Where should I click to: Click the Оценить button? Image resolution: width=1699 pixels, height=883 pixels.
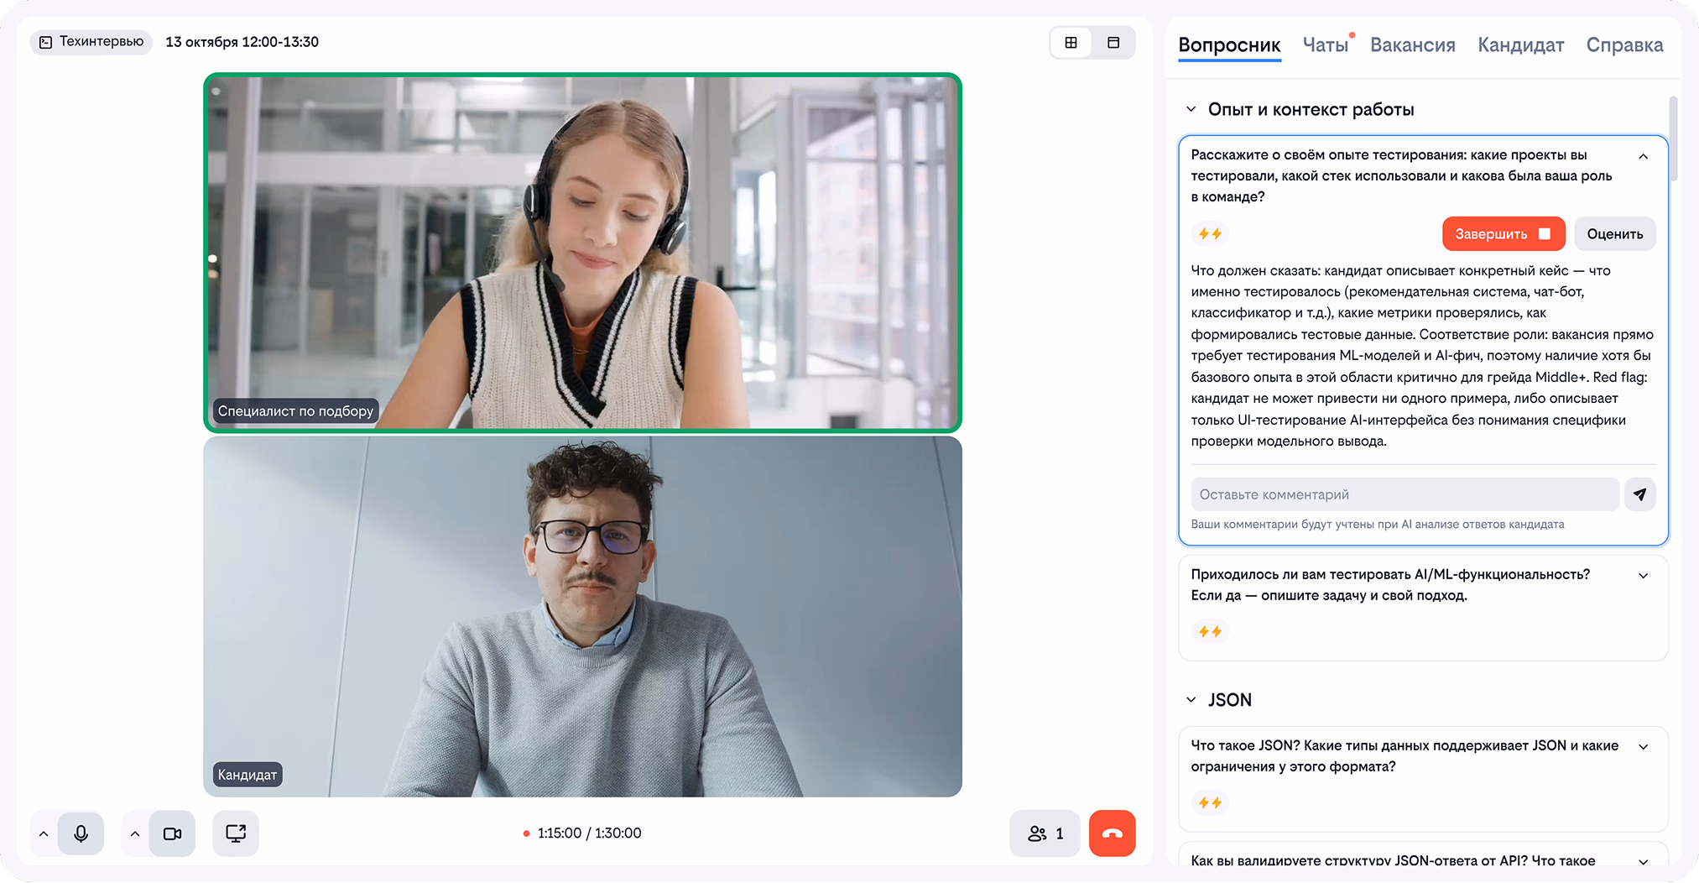tap(1615, 234)
